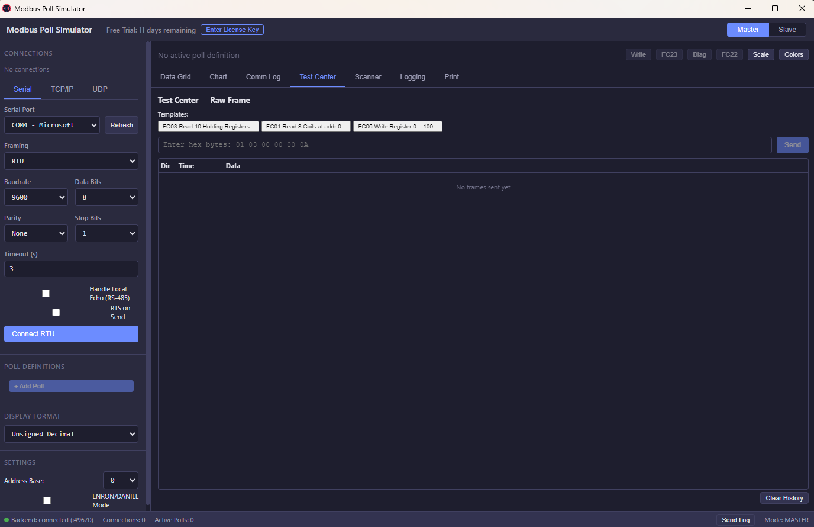This screenshot has height=527, width=814.
Task: Select the FC22 function button
Action: click(729, 54)
